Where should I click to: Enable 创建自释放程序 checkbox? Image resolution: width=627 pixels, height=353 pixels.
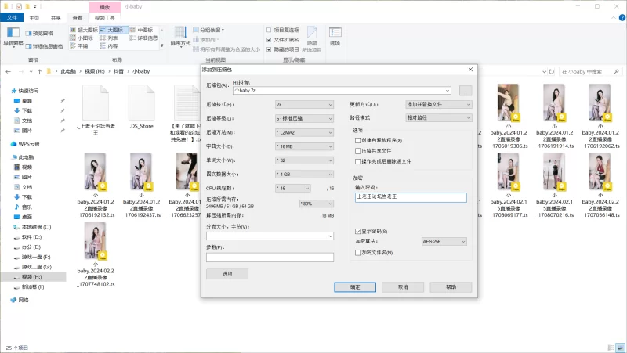pyautogui.click(x=357, y=140)
